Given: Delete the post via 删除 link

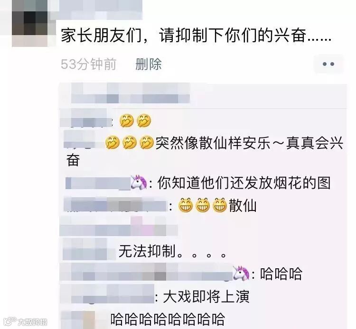Looking at the screenshot, I should pos(149,64).
